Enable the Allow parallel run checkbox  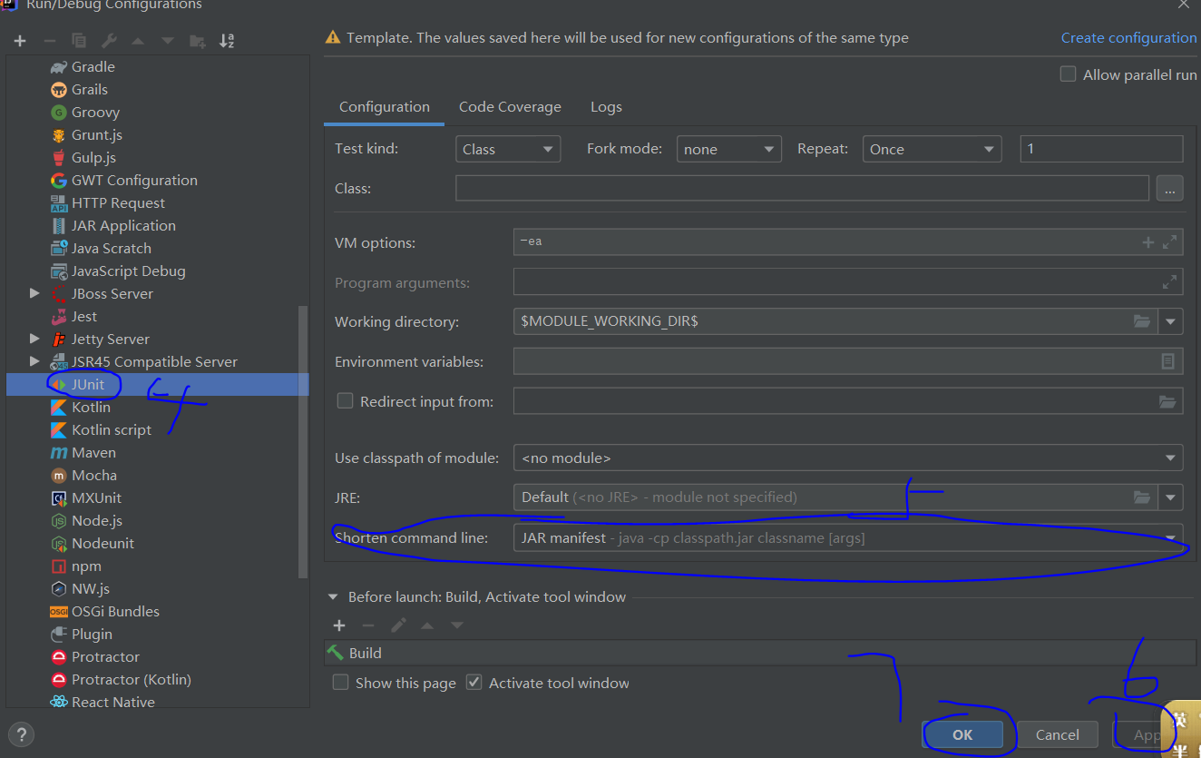1069,74
